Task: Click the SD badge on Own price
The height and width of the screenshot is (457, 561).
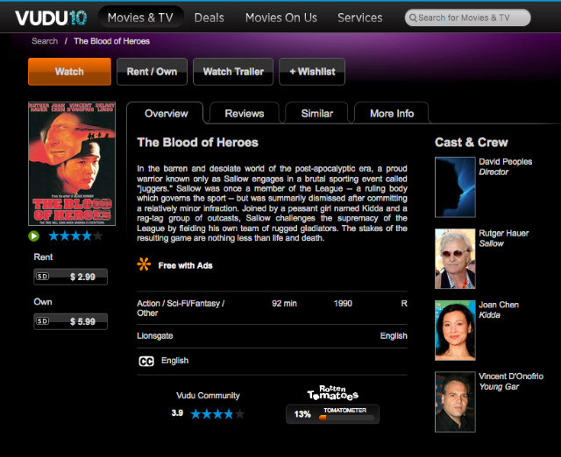Action: tap(42, 321)
